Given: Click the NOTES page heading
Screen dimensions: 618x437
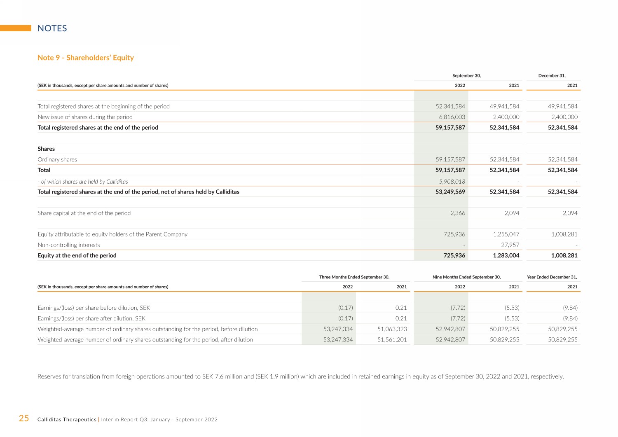Looking at the screenshot, I should (x=52, y=28).
